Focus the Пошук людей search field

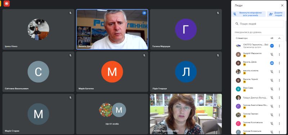pyautogui.click(x=258, y=24)
